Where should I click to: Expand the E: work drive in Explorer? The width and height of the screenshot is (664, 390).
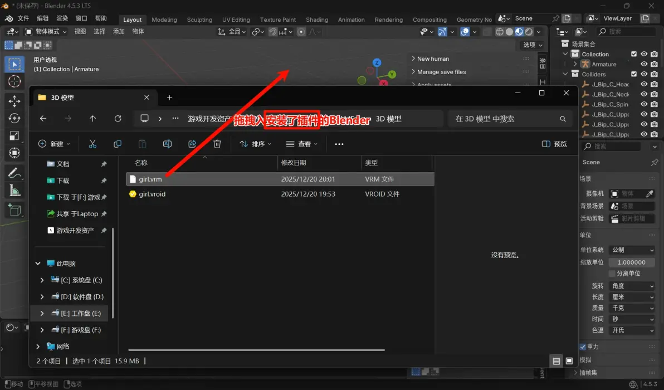42,313
